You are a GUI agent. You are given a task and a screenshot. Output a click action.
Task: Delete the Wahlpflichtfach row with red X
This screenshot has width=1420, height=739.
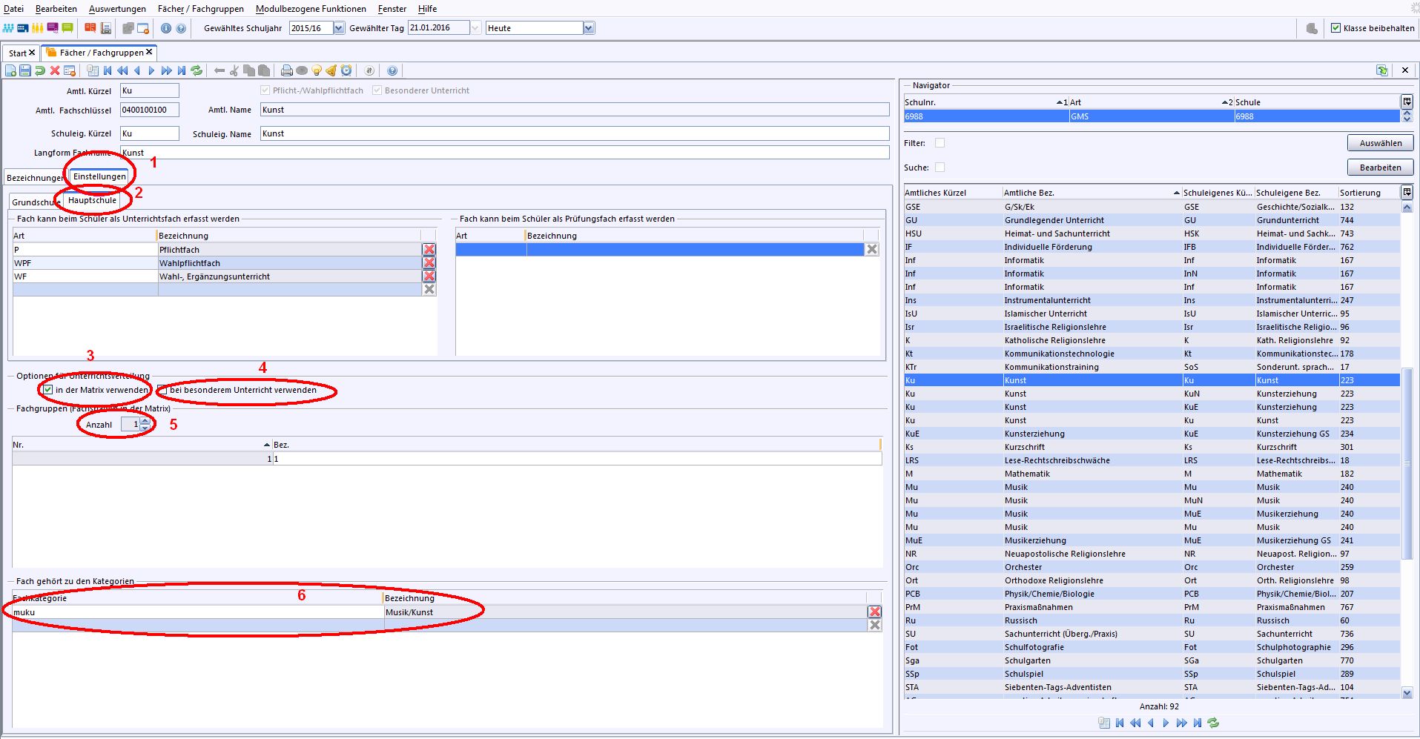[429, 263]
